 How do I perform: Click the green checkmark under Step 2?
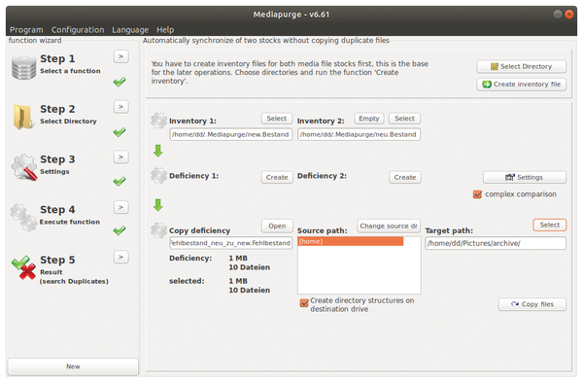pyautogui.click(x=120, y=131)
